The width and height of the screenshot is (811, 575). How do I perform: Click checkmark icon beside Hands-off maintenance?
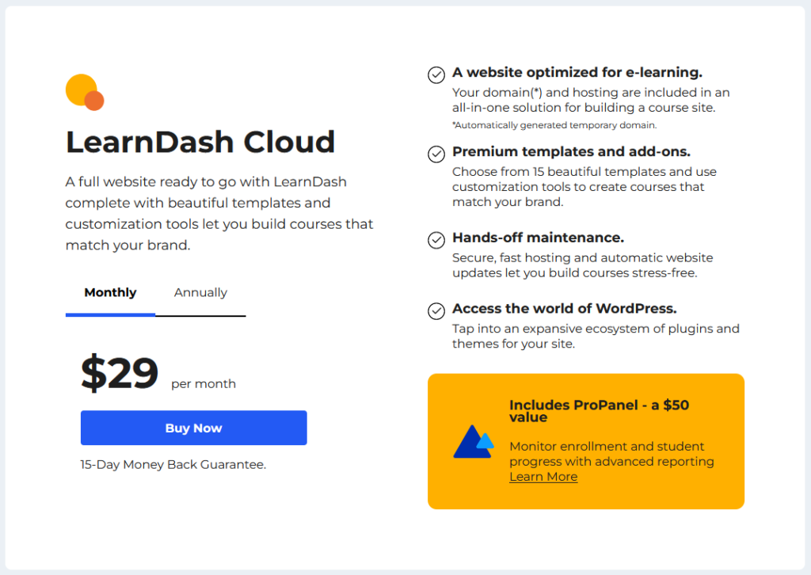[436, 239]
